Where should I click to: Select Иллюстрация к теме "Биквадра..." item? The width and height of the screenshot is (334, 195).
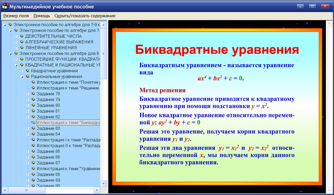click(x=68, y=122)
